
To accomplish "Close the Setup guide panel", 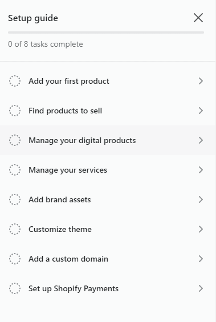I will point(198,18).
